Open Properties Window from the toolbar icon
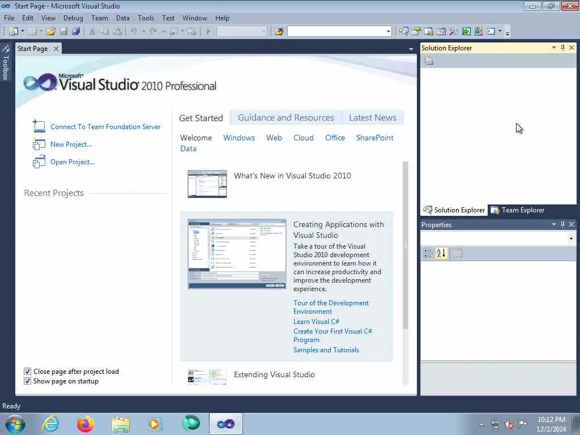Image resolution: width=580 pixels, height=435 pixels. (x=416, y=32)
